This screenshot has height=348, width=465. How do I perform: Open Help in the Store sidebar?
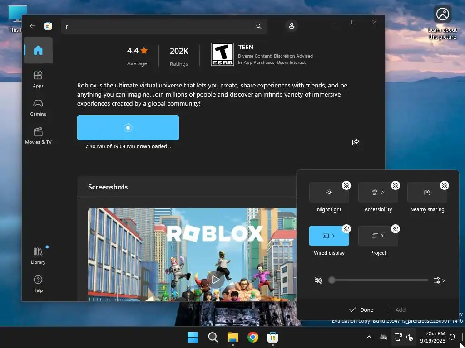pyautogui.click(x=38, y=284)
